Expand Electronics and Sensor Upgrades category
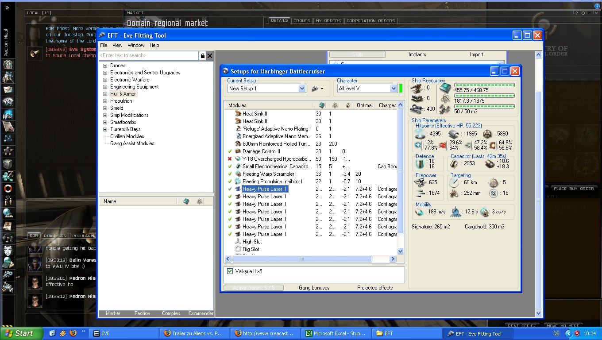The height and width of the screenshot is (340, 602). click(x=105, y=73)
